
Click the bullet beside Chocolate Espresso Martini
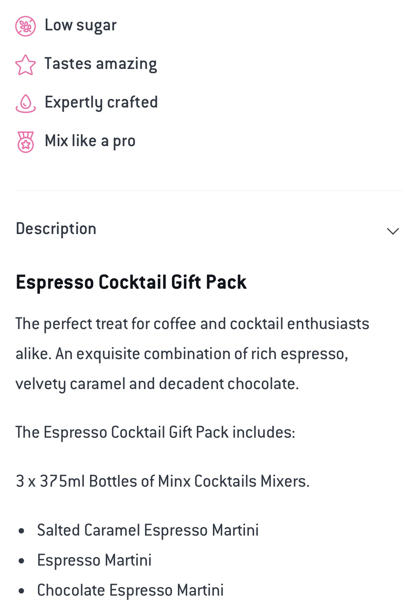pyautogui.click(x=21, y=591)
